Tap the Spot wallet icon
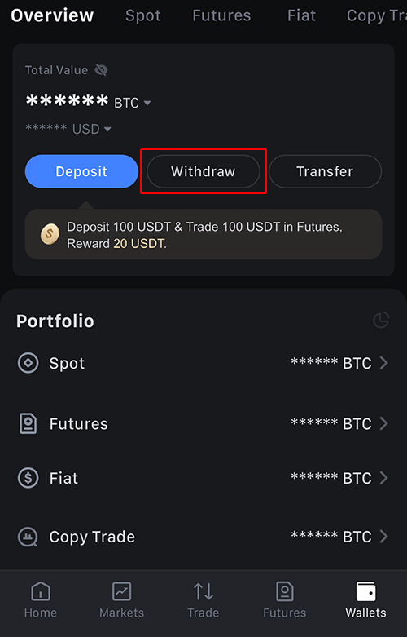The image size is (407, 637). click(x=28, y=363)
